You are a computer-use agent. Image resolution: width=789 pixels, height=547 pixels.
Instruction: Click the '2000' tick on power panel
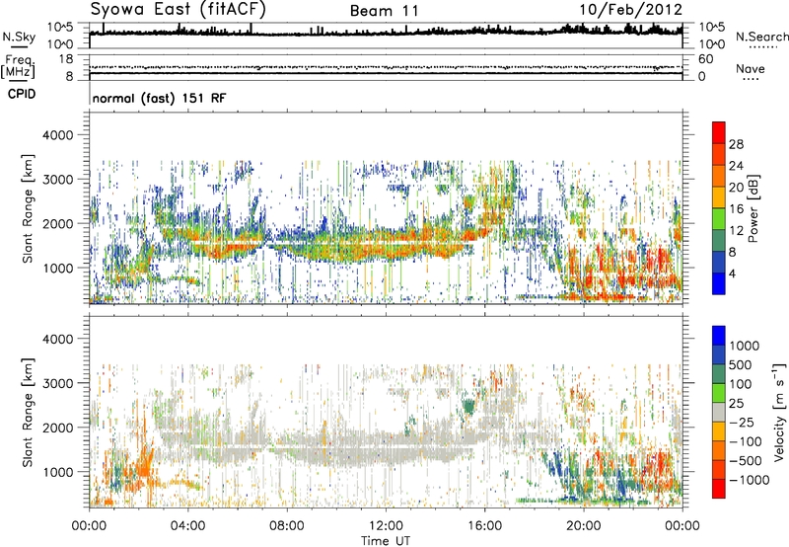click(58, 223)
